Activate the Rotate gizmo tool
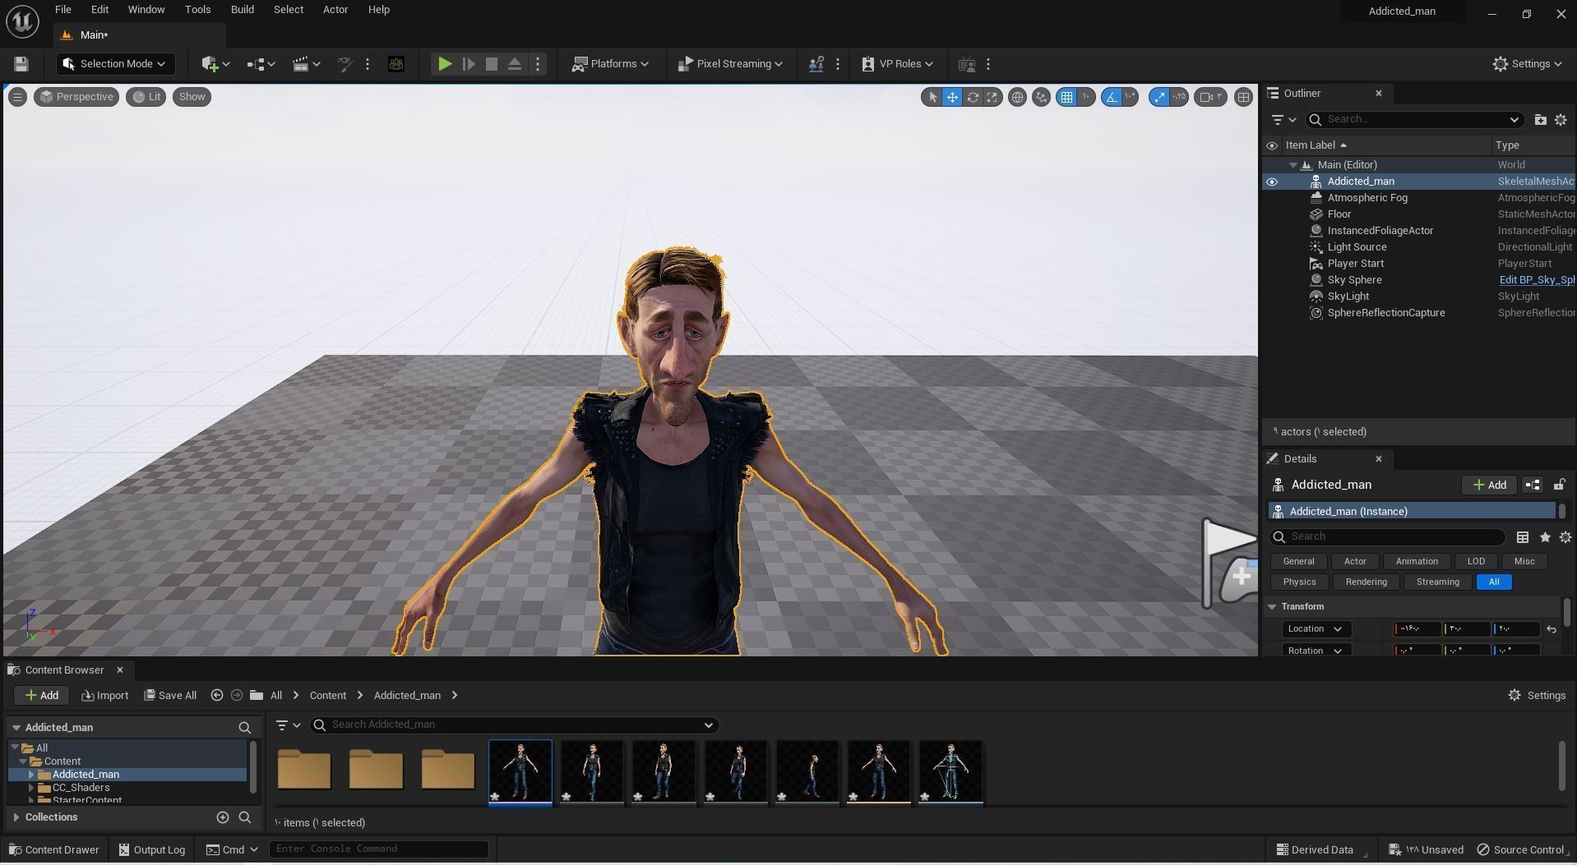 click(973, 97)
